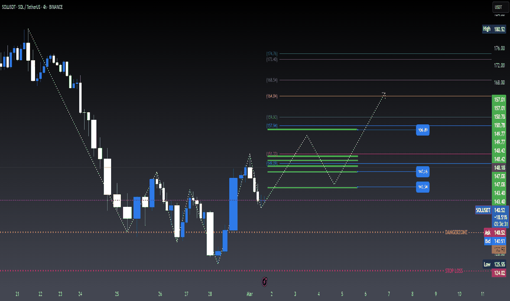Click date 28 on the time axis
The height and width of the screenshot is (301, 510).
click(210, 294)
